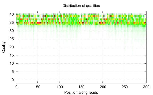Image resolution: width=153 pixels, height=95 pixels.
Task: Click x-axis tick label 200
Action: point(103,87)
